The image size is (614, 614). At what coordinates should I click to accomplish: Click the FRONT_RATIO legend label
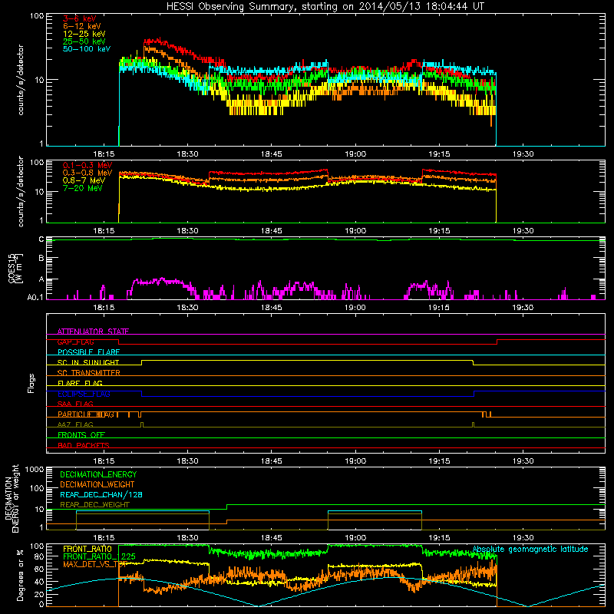click(87, 549)
